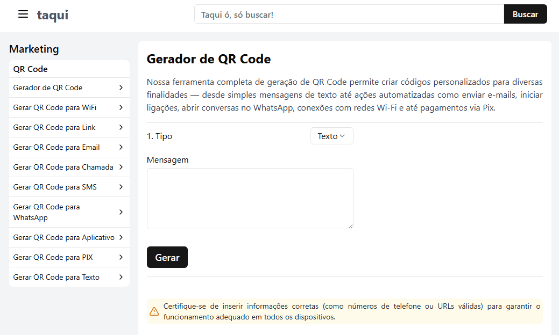Open the hamburger menu icon
Image resolution: width=559 pixels, height=335 pixels.
tap(23, 14)
